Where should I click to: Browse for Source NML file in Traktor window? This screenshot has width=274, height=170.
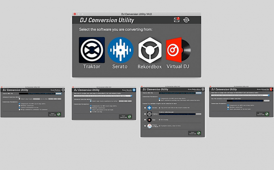click(58, 93)
